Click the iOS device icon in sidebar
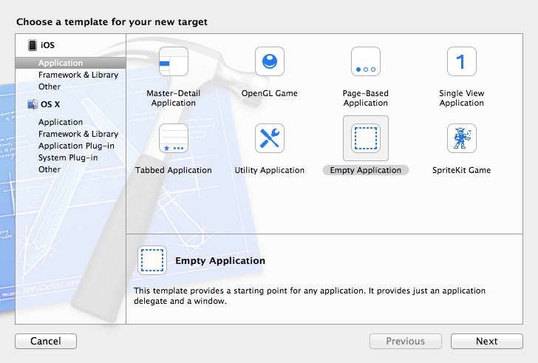This screenshot has width=538, height=363. [x=33, y=45]
